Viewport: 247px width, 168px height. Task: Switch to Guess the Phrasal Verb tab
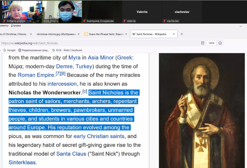(x=106, y=34)
